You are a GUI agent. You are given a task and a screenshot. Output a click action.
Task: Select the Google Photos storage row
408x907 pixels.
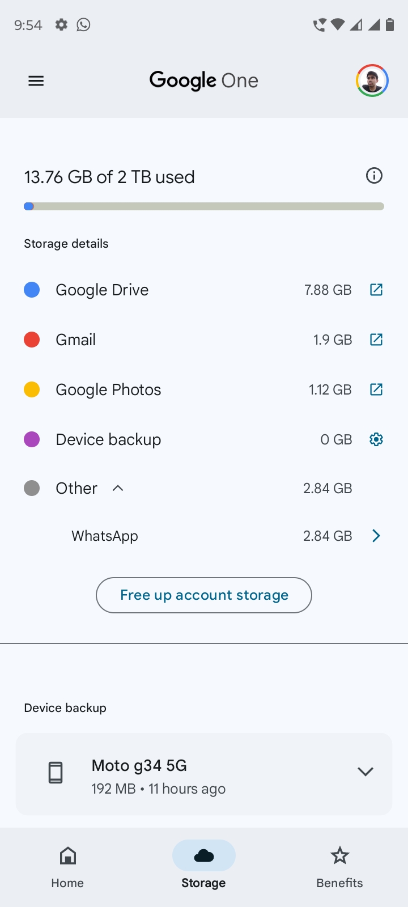tap(170, 389)
